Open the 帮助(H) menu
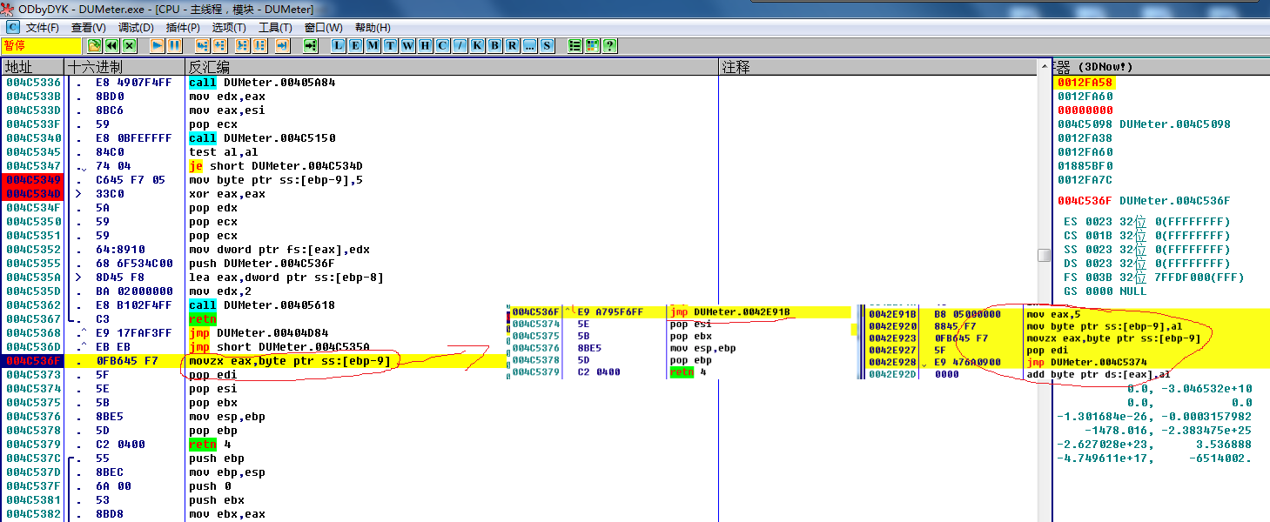This screenshot has width=1270, height=522. pyautogui.click(x=373, y=28)
